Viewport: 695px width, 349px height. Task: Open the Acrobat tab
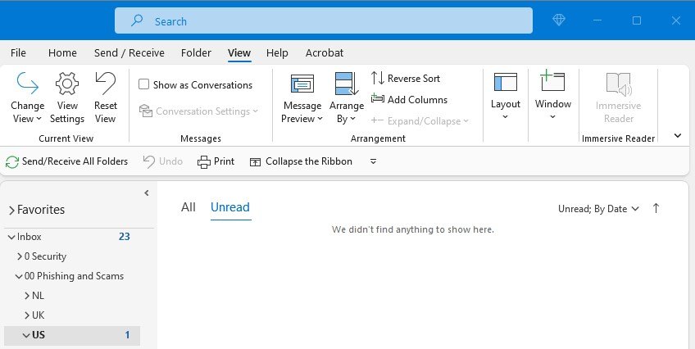[x=325, y=52]
